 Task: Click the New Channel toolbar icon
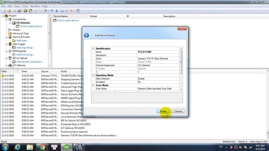[x=25, y=11]
